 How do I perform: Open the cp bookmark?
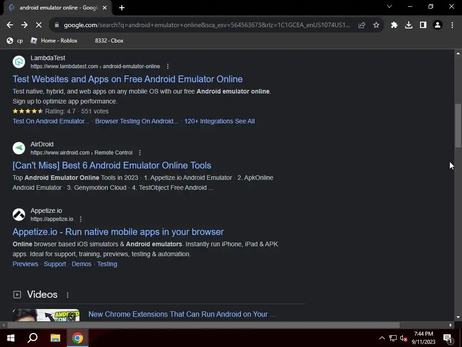15,41
